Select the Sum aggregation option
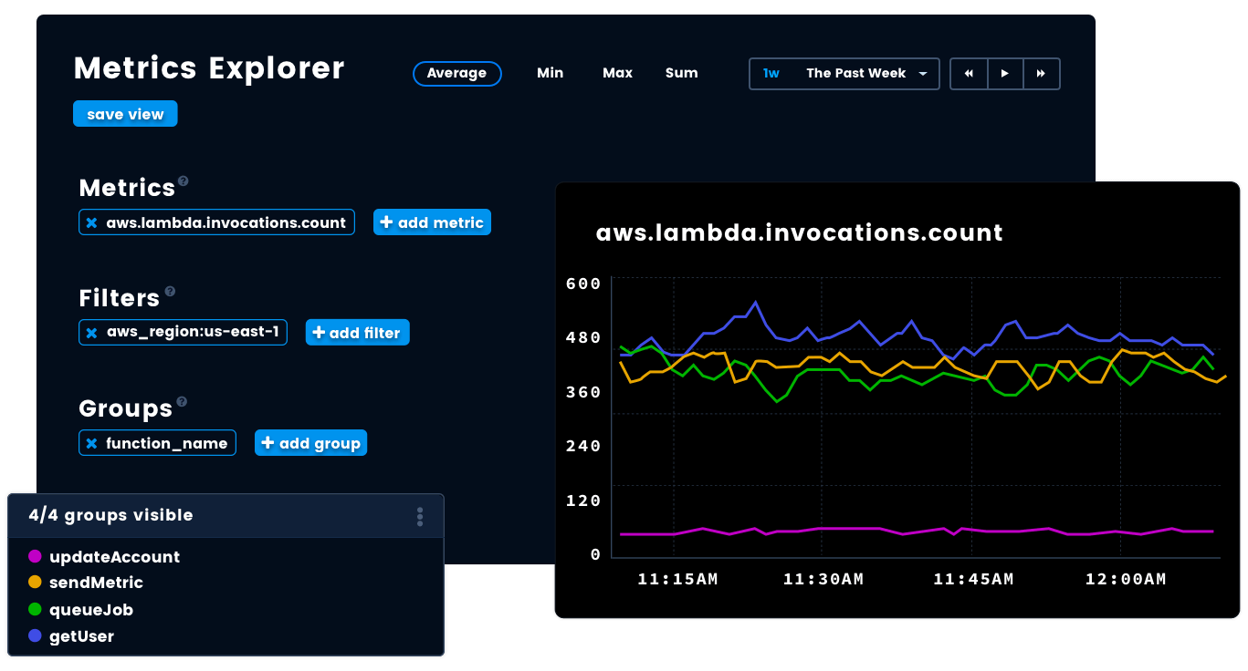The height and width of the screenshot is (671, 1248). 681,73
